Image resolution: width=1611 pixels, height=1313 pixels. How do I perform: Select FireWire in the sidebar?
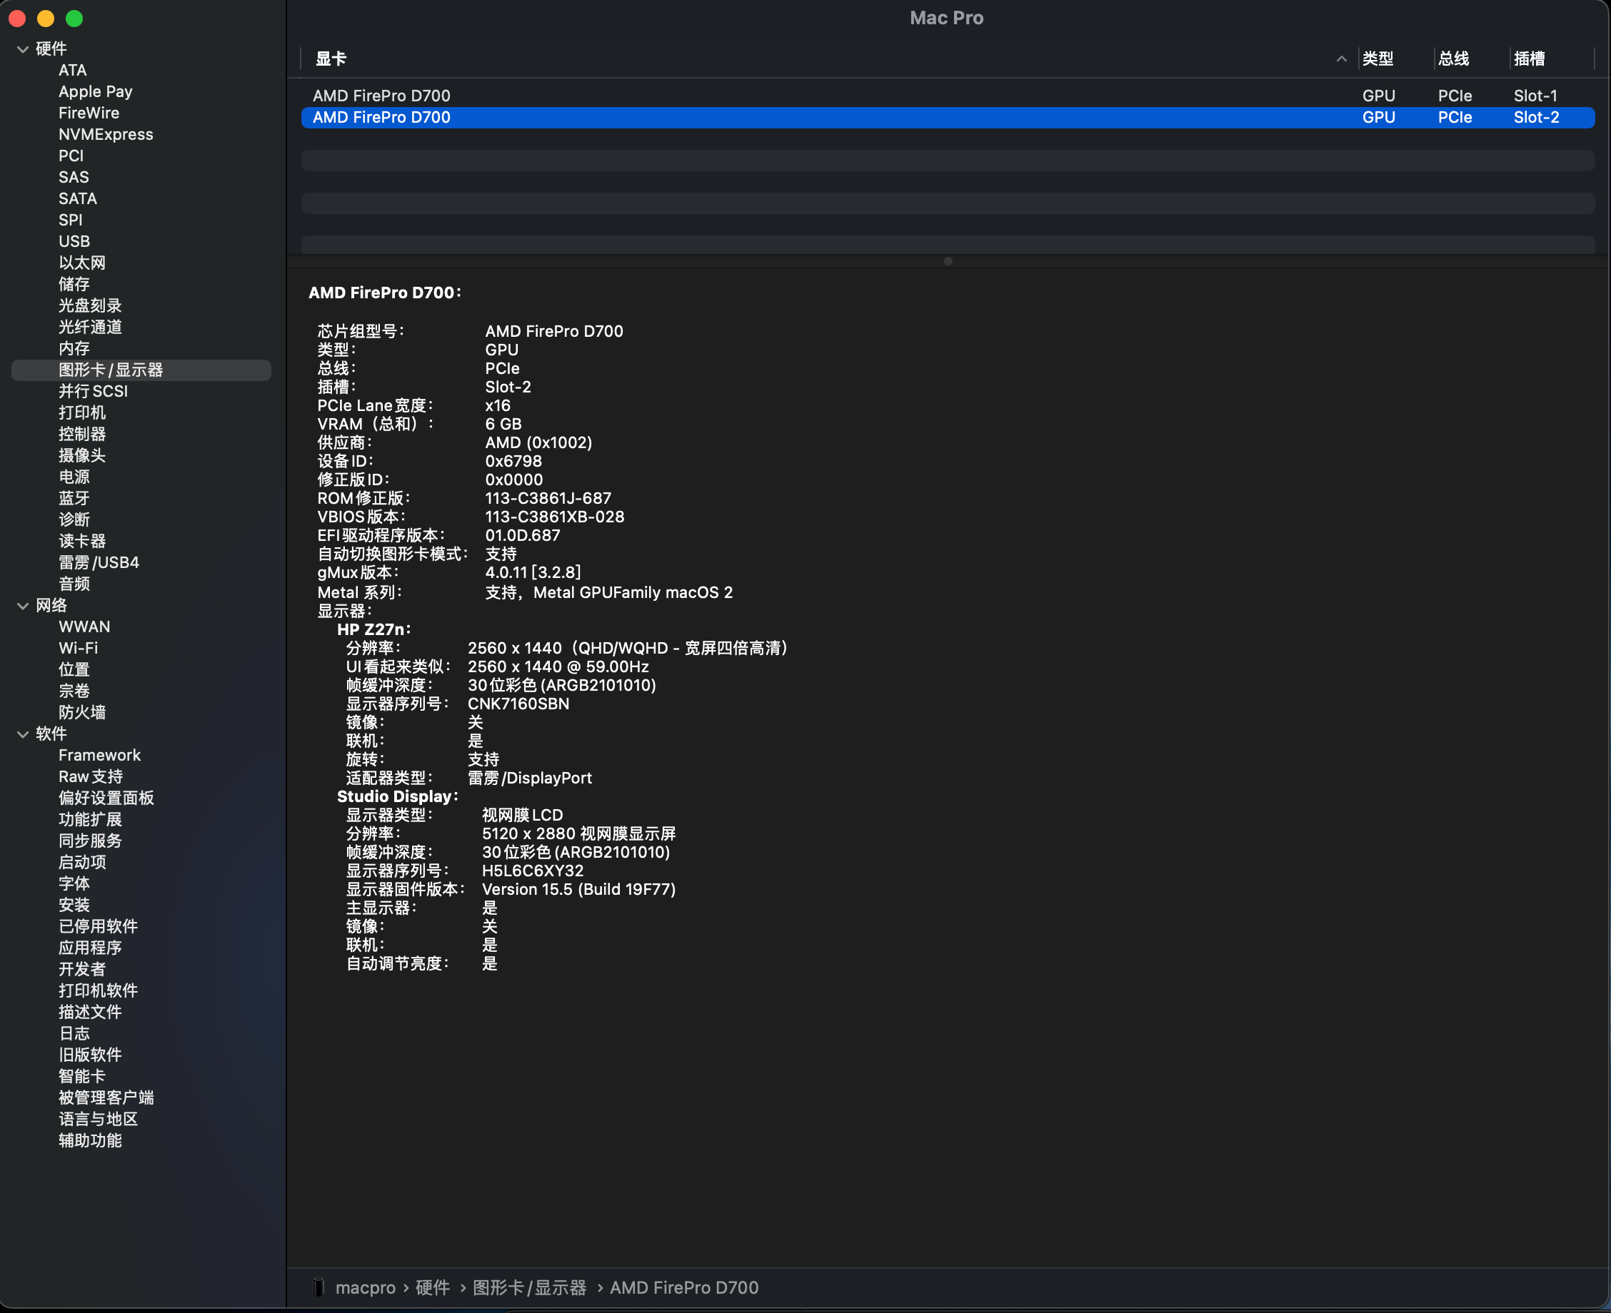click(x=89, y=113)
